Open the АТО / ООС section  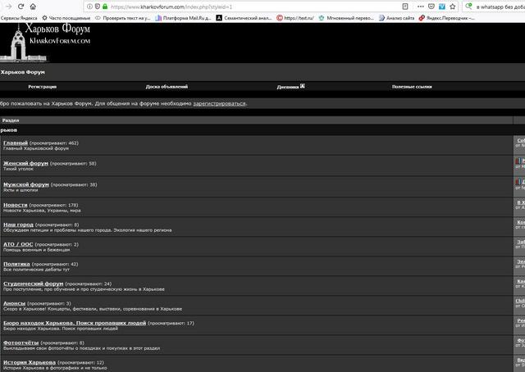tap(18, 244)
